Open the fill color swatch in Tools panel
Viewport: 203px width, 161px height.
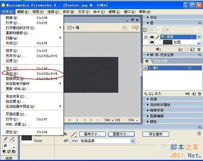[12, 146]
